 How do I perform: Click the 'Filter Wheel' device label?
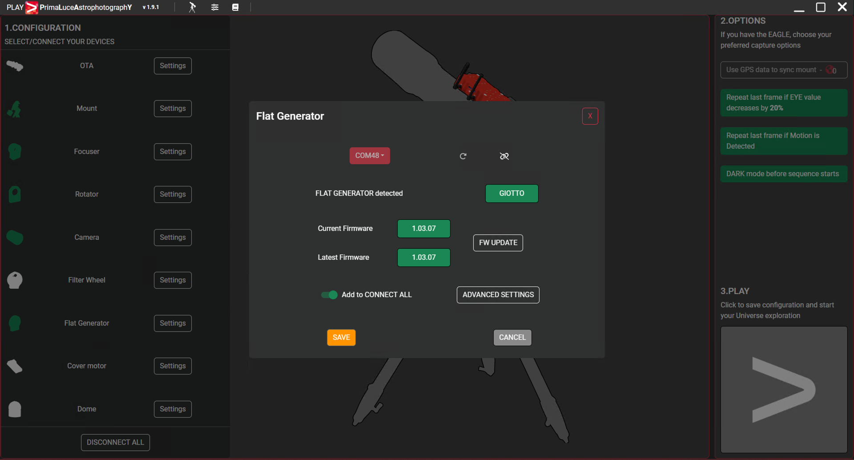(x=87, y=280)
